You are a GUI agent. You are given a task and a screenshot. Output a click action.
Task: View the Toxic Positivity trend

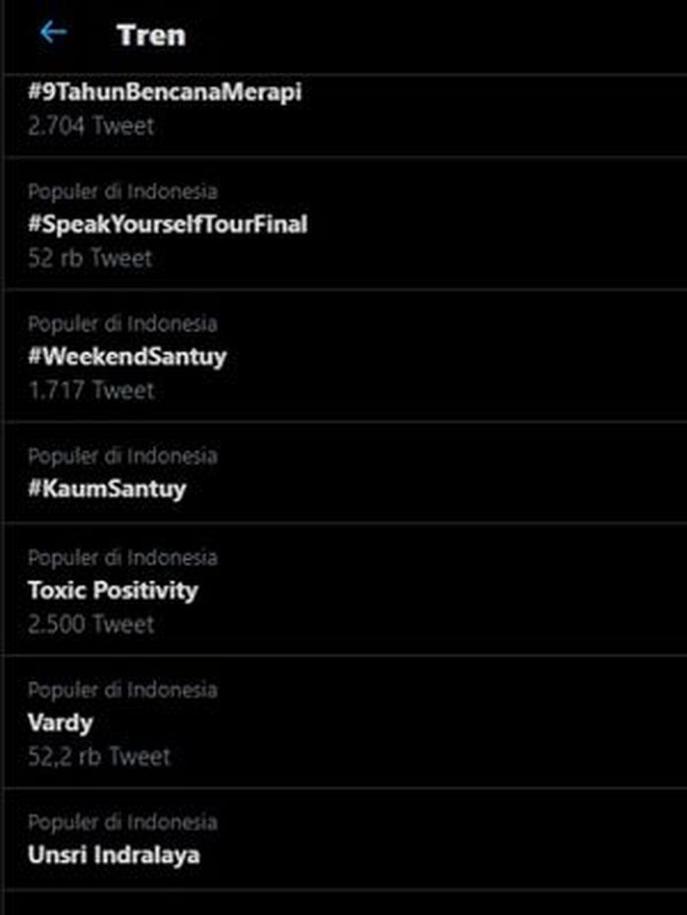[x=113, y=590]
